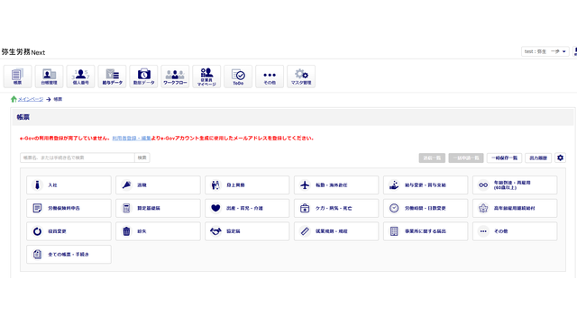
Task: Click the greyed-out 送信一覧 button
Action: pos(432,158)
